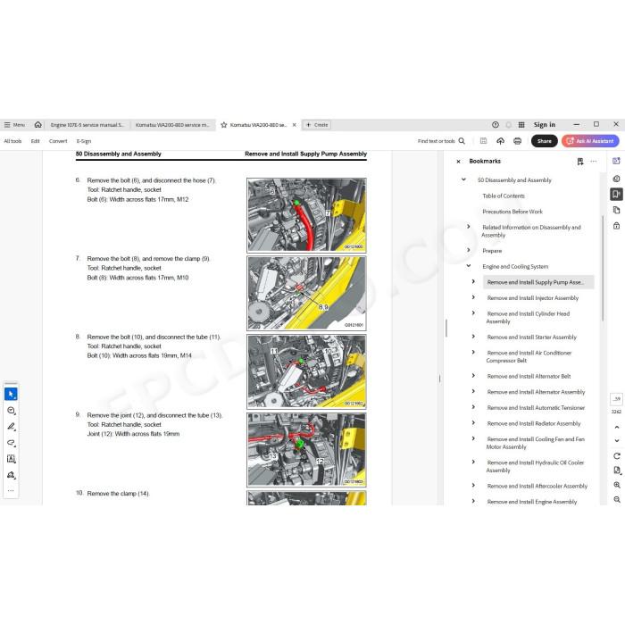Open Bookmarks panel options ellipsis
The height and width of the screenshot is (625, 625).
(594, 162)
